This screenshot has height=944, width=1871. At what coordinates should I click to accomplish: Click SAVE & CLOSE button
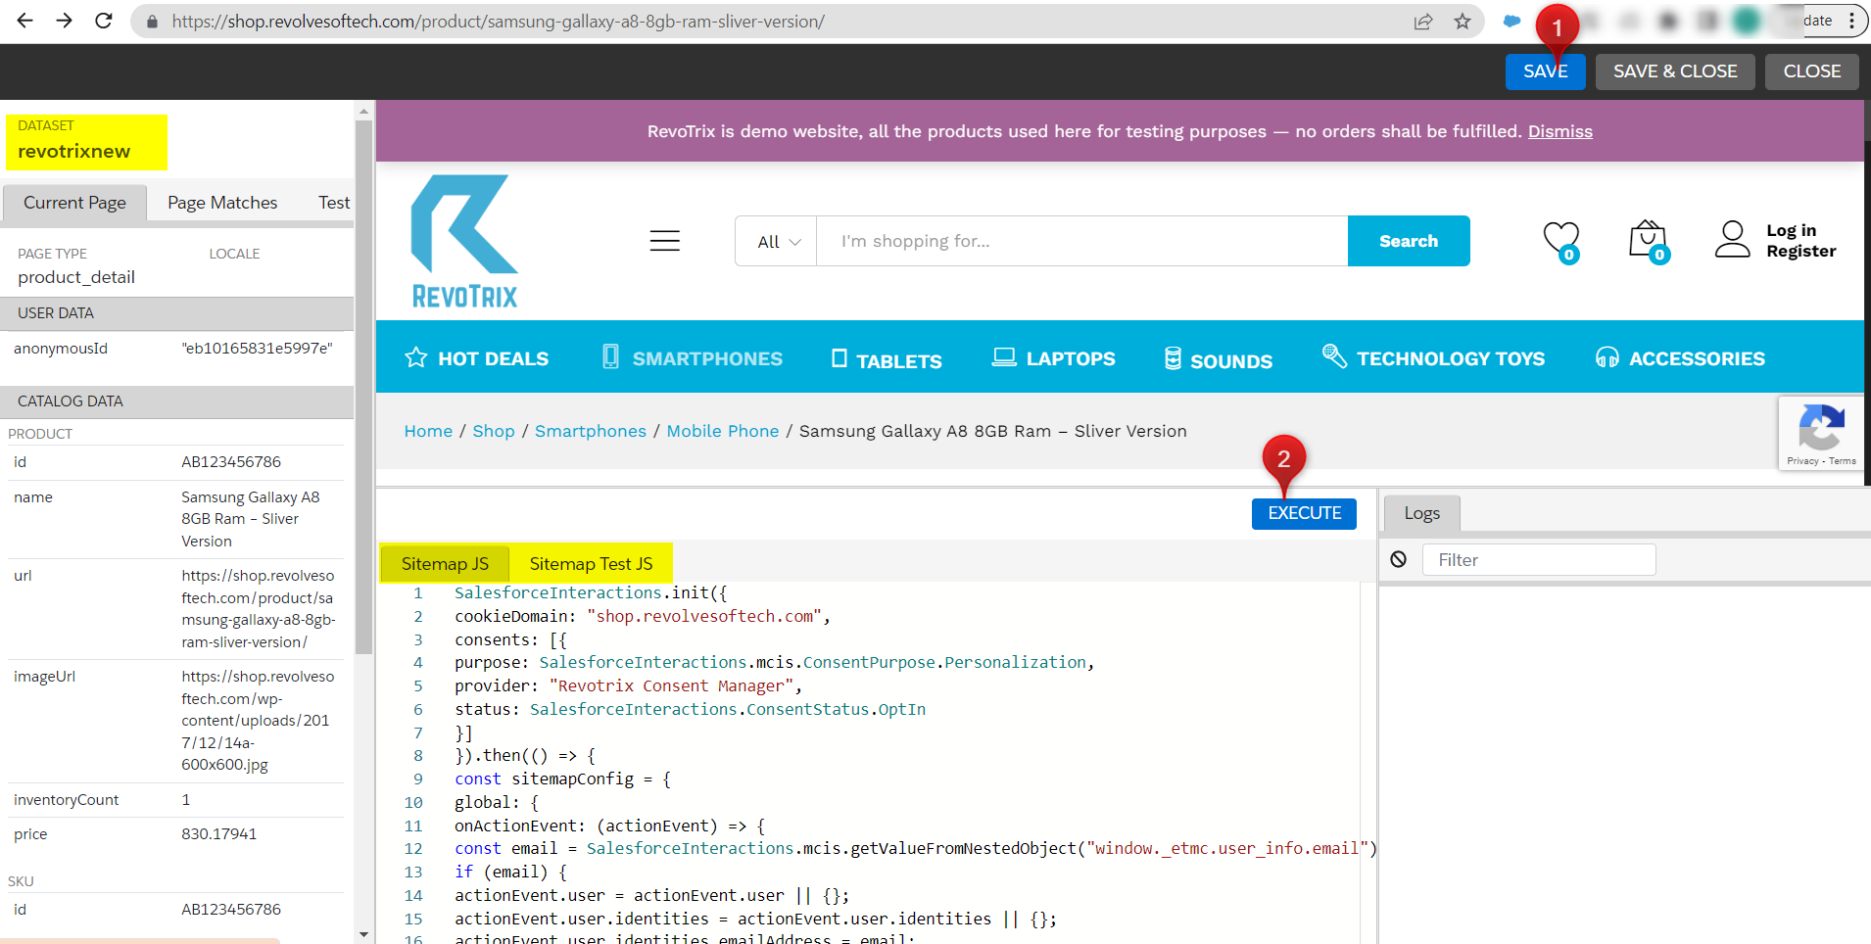click(x=1675, y=71)
